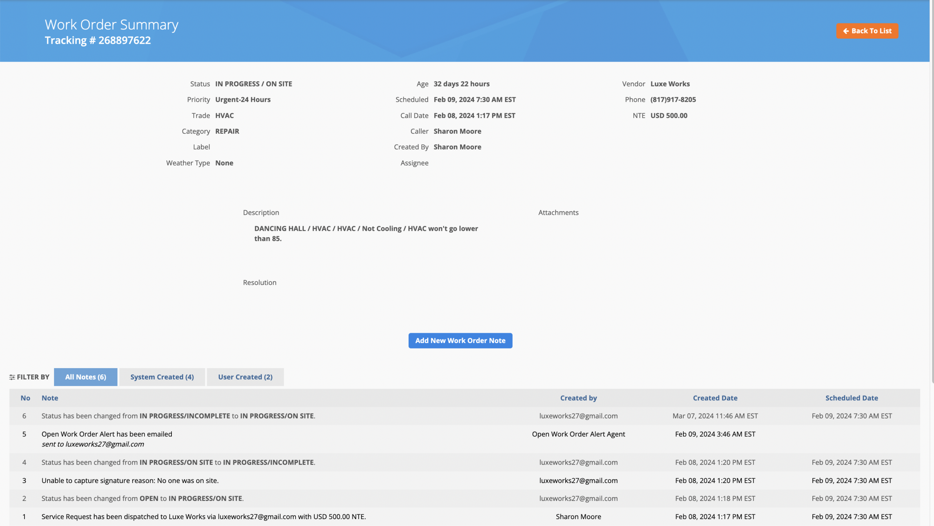Click the Tracking # 268897622 heading
934x526 pixels.
click(x=97, y=40)
